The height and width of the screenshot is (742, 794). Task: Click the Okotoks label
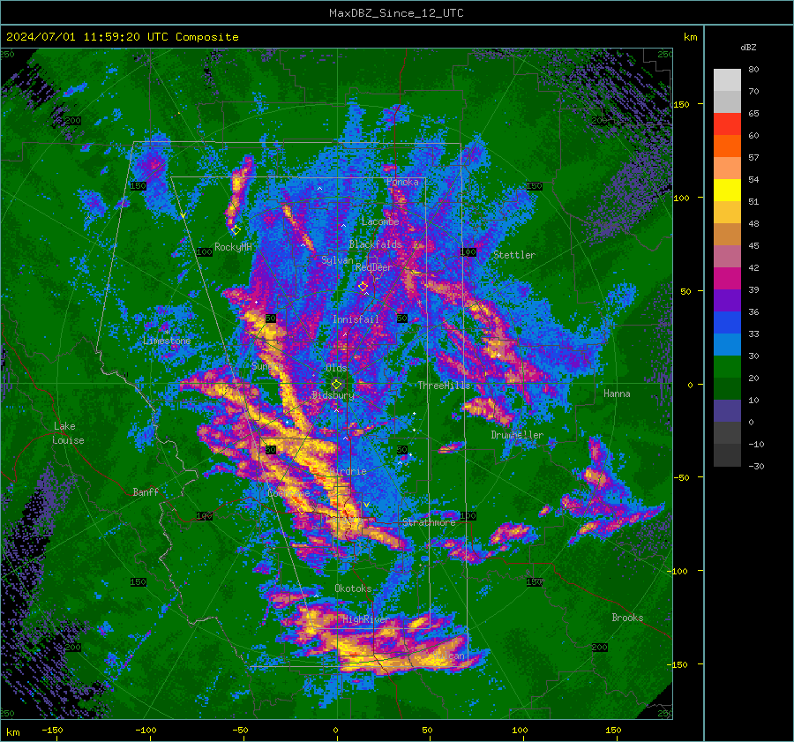353,588
